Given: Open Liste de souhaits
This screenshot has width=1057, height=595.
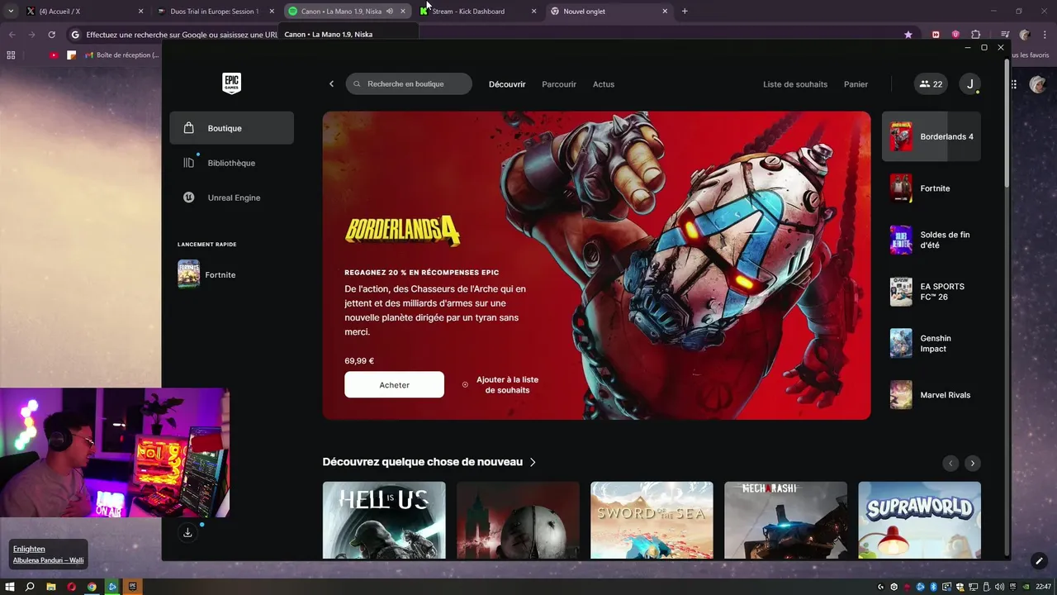Looking at the screenshot, I should click(x=795, y=84).
